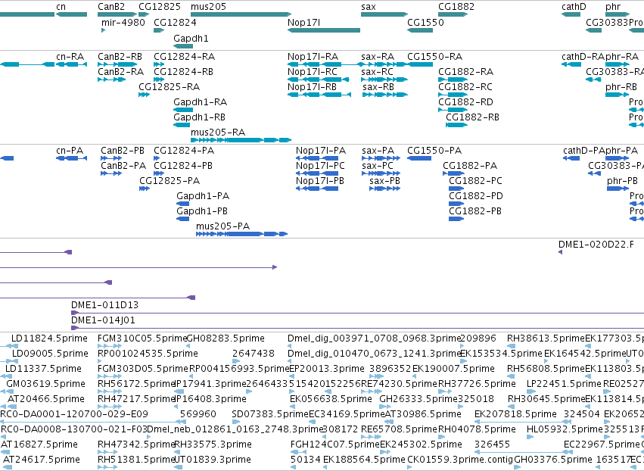Open the Gapdh1 gene label

[x=191, y=38]
